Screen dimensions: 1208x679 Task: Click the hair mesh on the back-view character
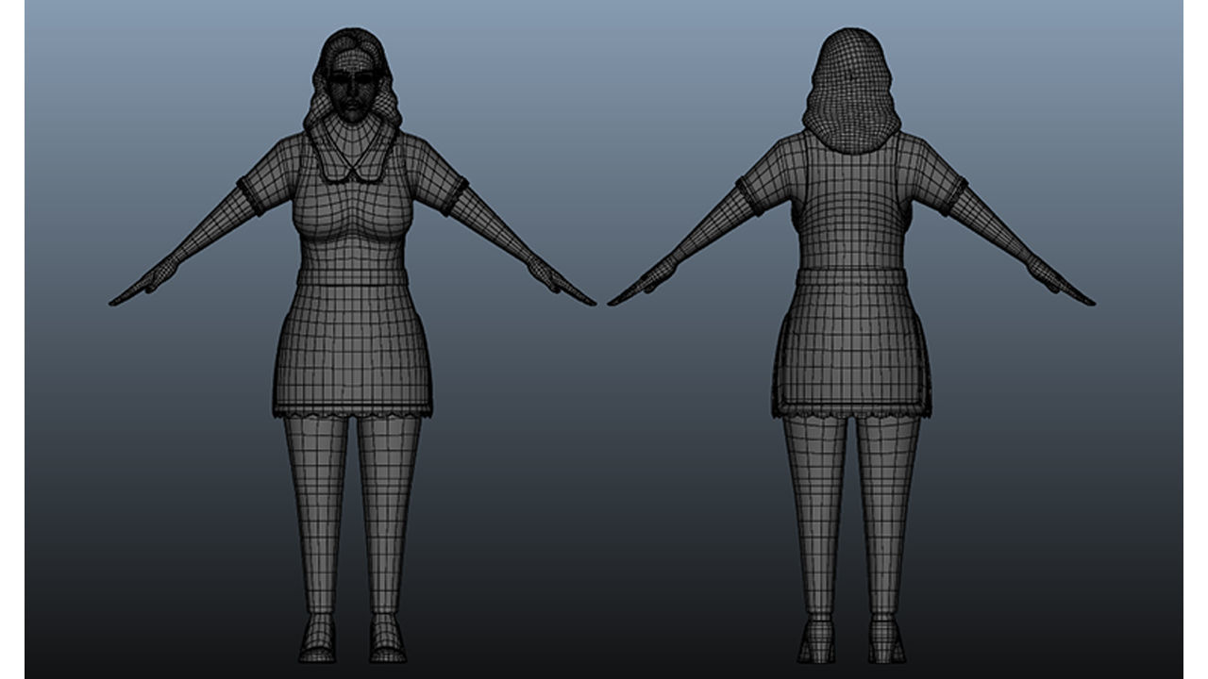tap(851, 91)
